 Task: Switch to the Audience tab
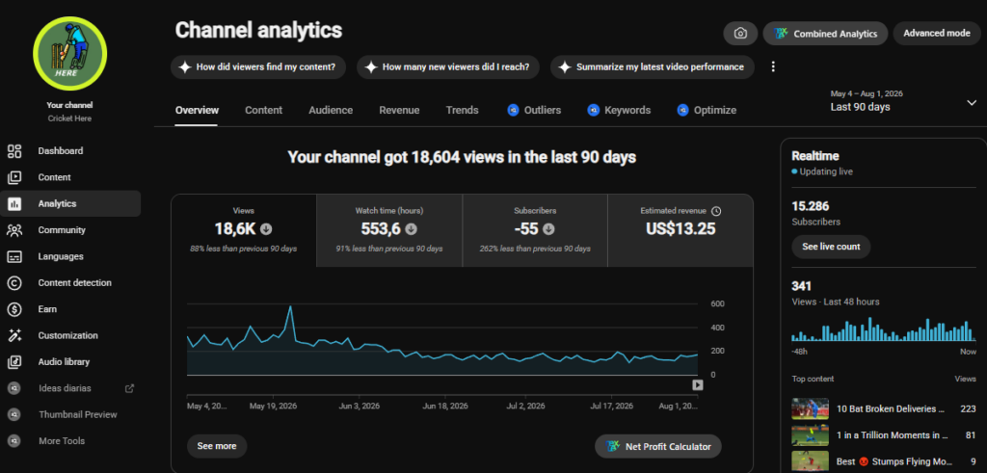tap(331, 110)
